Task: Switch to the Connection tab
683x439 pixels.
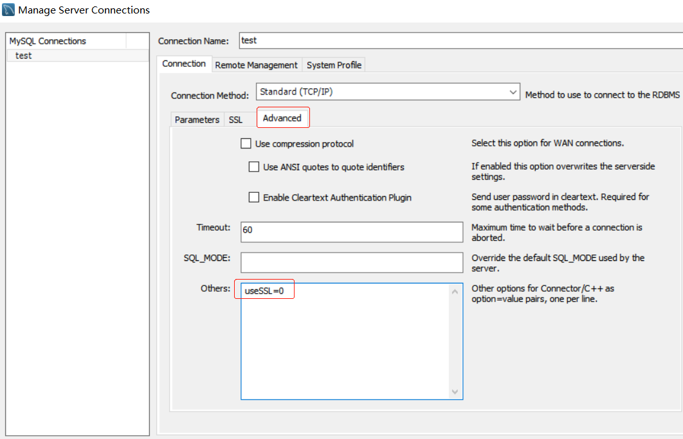Action: pos(184,64)
